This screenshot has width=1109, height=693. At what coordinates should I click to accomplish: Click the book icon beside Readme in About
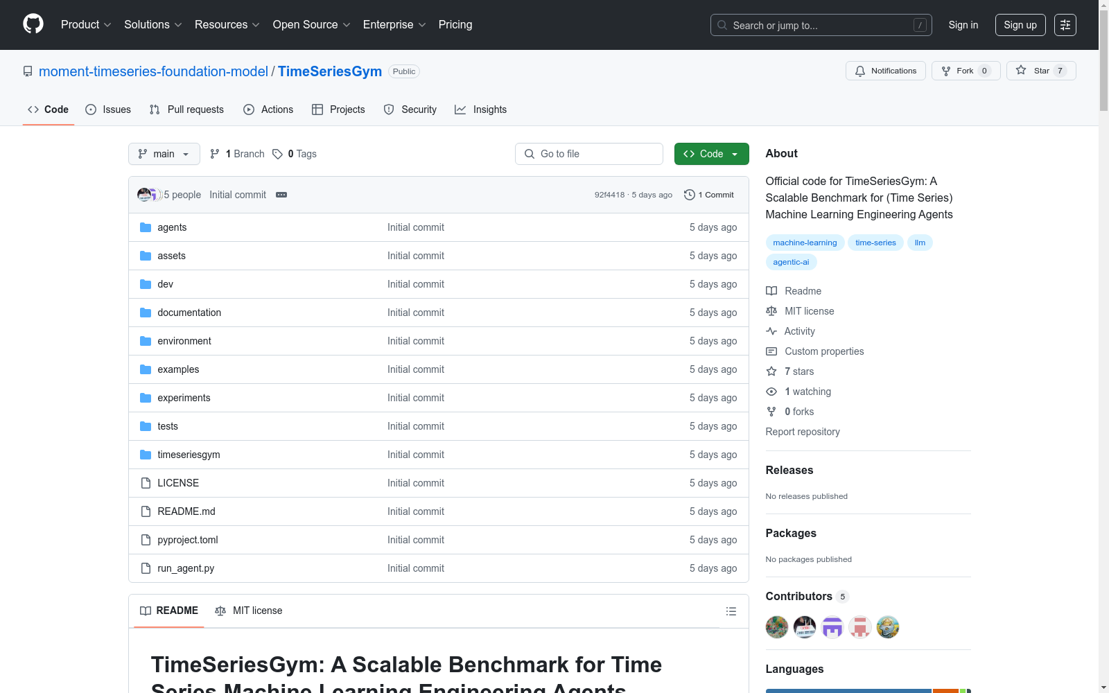coord(771,291)
